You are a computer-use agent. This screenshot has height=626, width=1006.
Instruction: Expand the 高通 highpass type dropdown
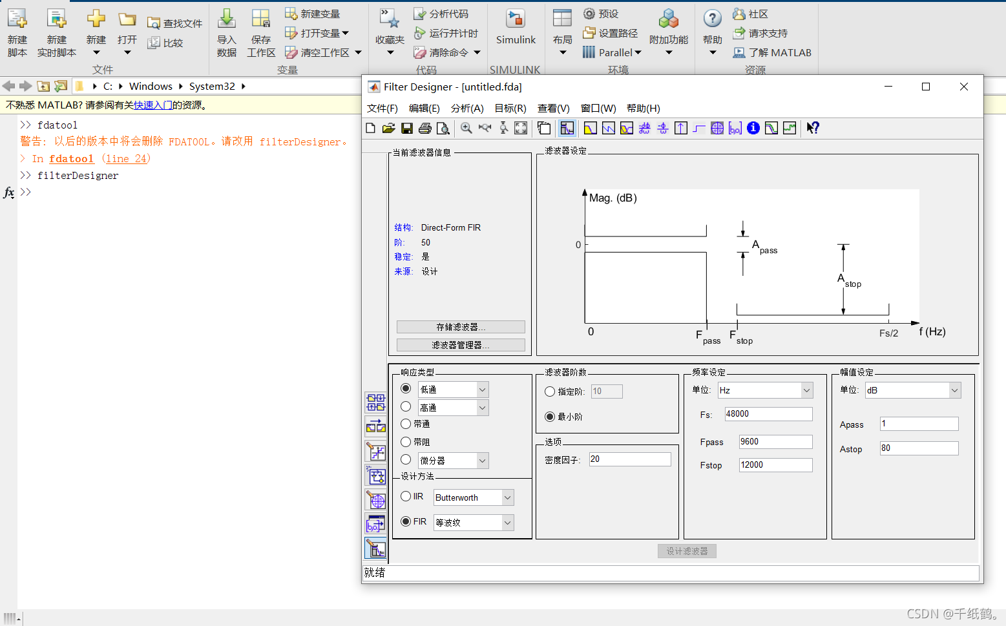tap(482, 408)
